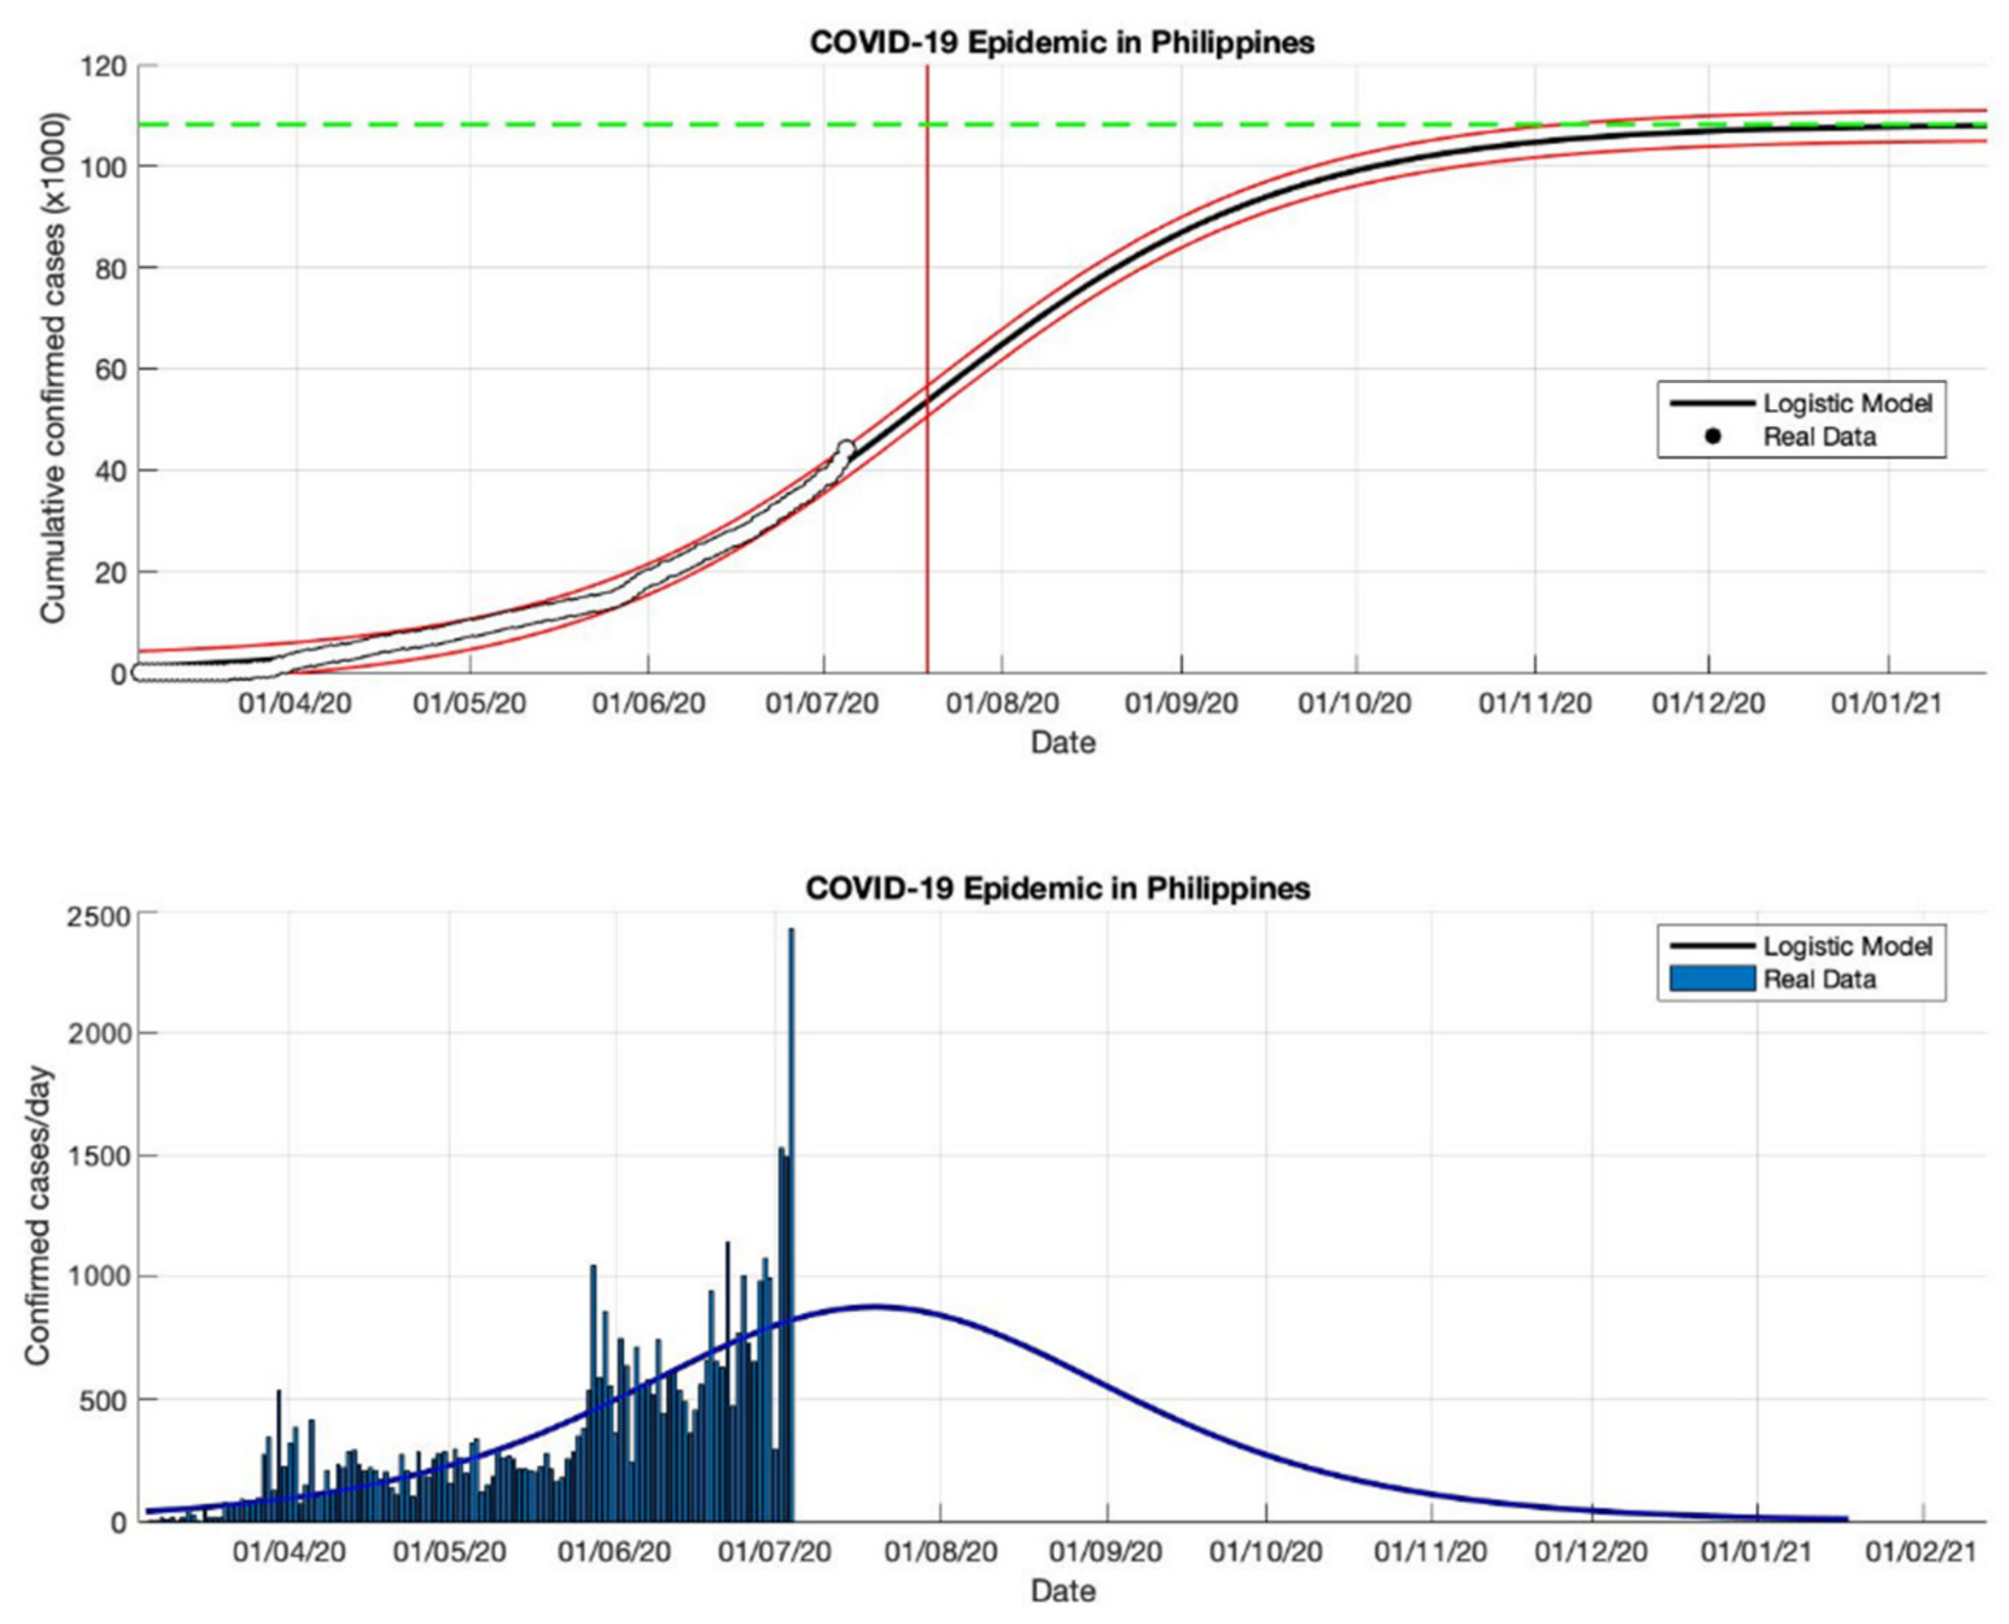Click 'Real Data' in the top chart legend

point(1819,437)
